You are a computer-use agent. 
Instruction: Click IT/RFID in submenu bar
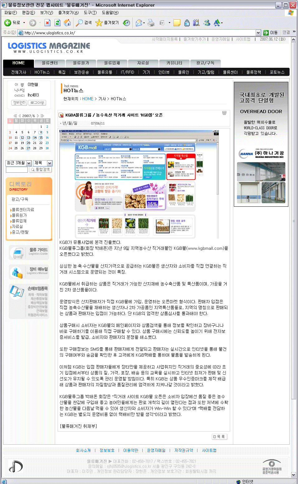(x=127, y=72)
